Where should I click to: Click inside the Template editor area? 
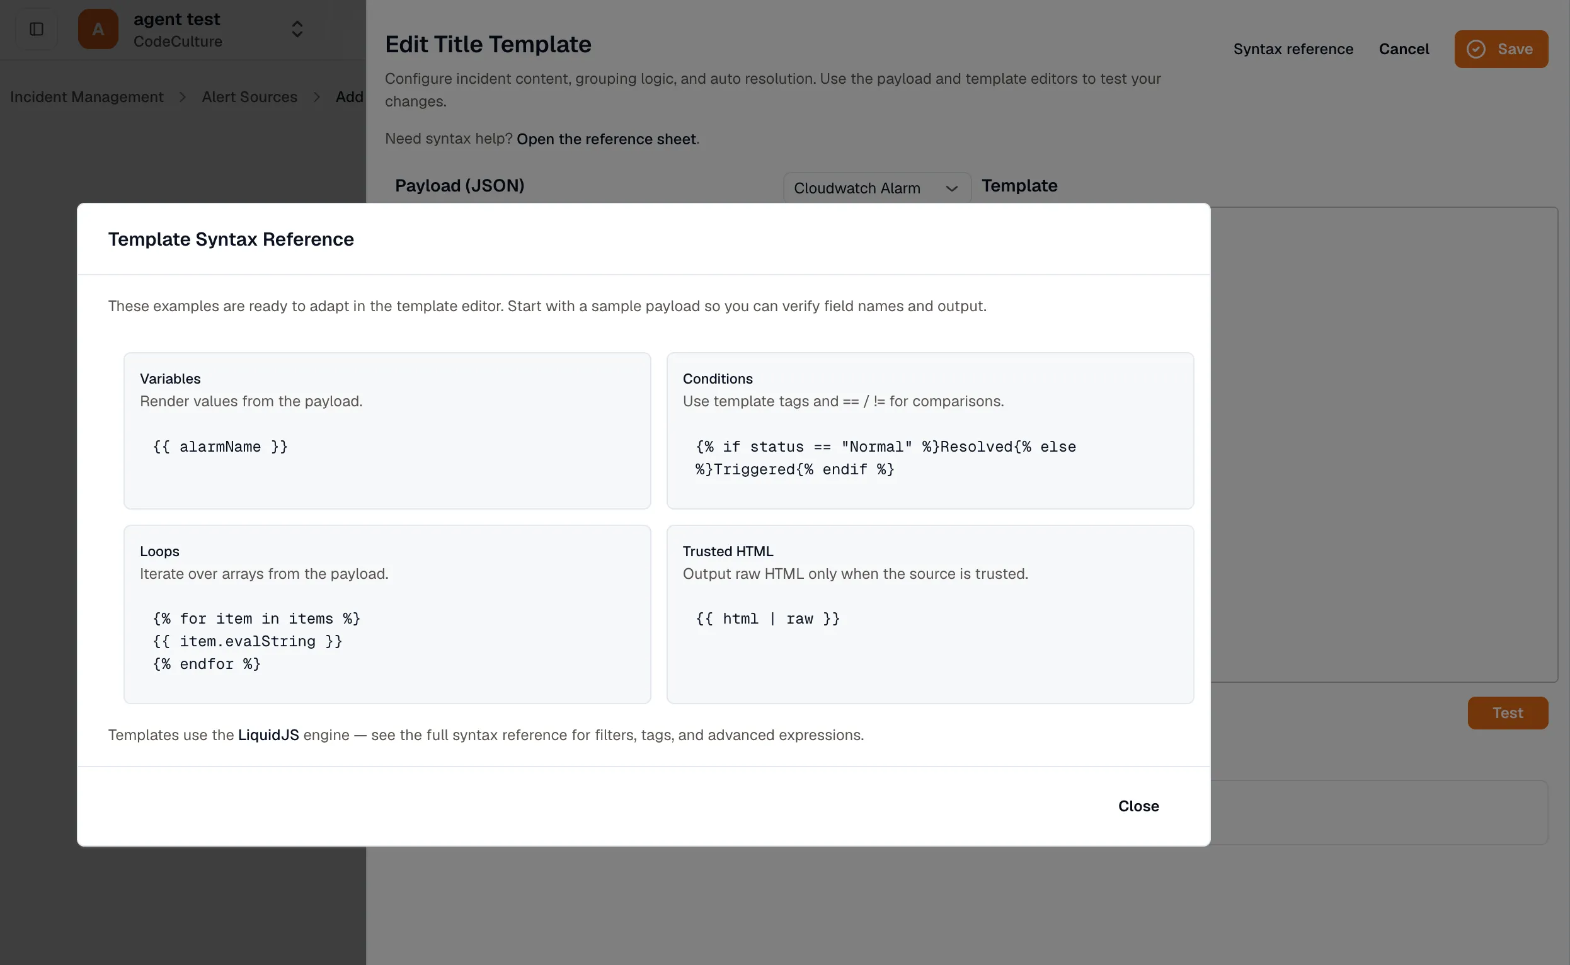coord(1384,444)
